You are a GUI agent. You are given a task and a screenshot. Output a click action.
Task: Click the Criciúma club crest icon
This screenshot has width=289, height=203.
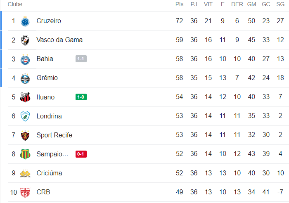coord(26,173)
